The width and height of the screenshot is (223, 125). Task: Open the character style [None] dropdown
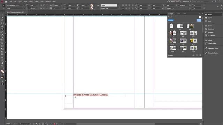coord(118,6)
